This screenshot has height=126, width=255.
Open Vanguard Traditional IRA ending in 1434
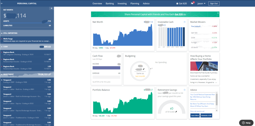[27, 116]
